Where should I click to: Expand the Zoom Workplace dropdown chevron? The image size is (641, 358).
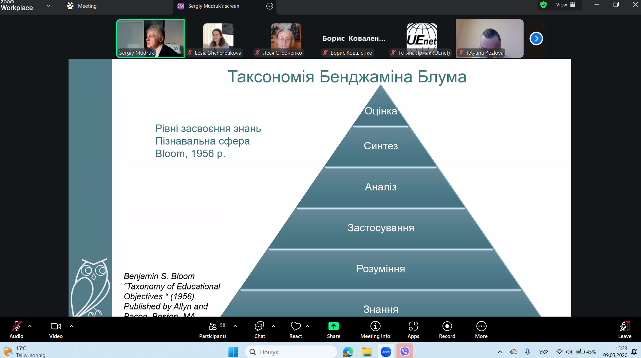pyautogui.click(x=49, y=5)
